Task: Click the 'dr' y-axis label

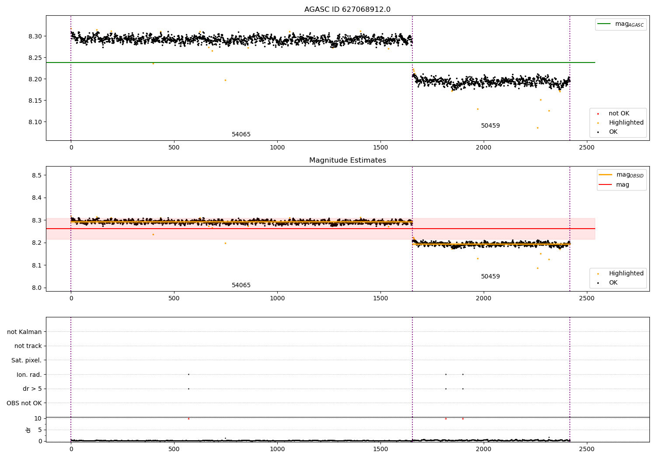Action: [28, 430]
